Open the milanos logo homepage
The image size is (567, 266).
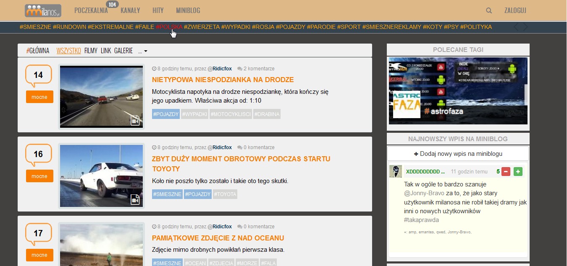coord(43,10)
